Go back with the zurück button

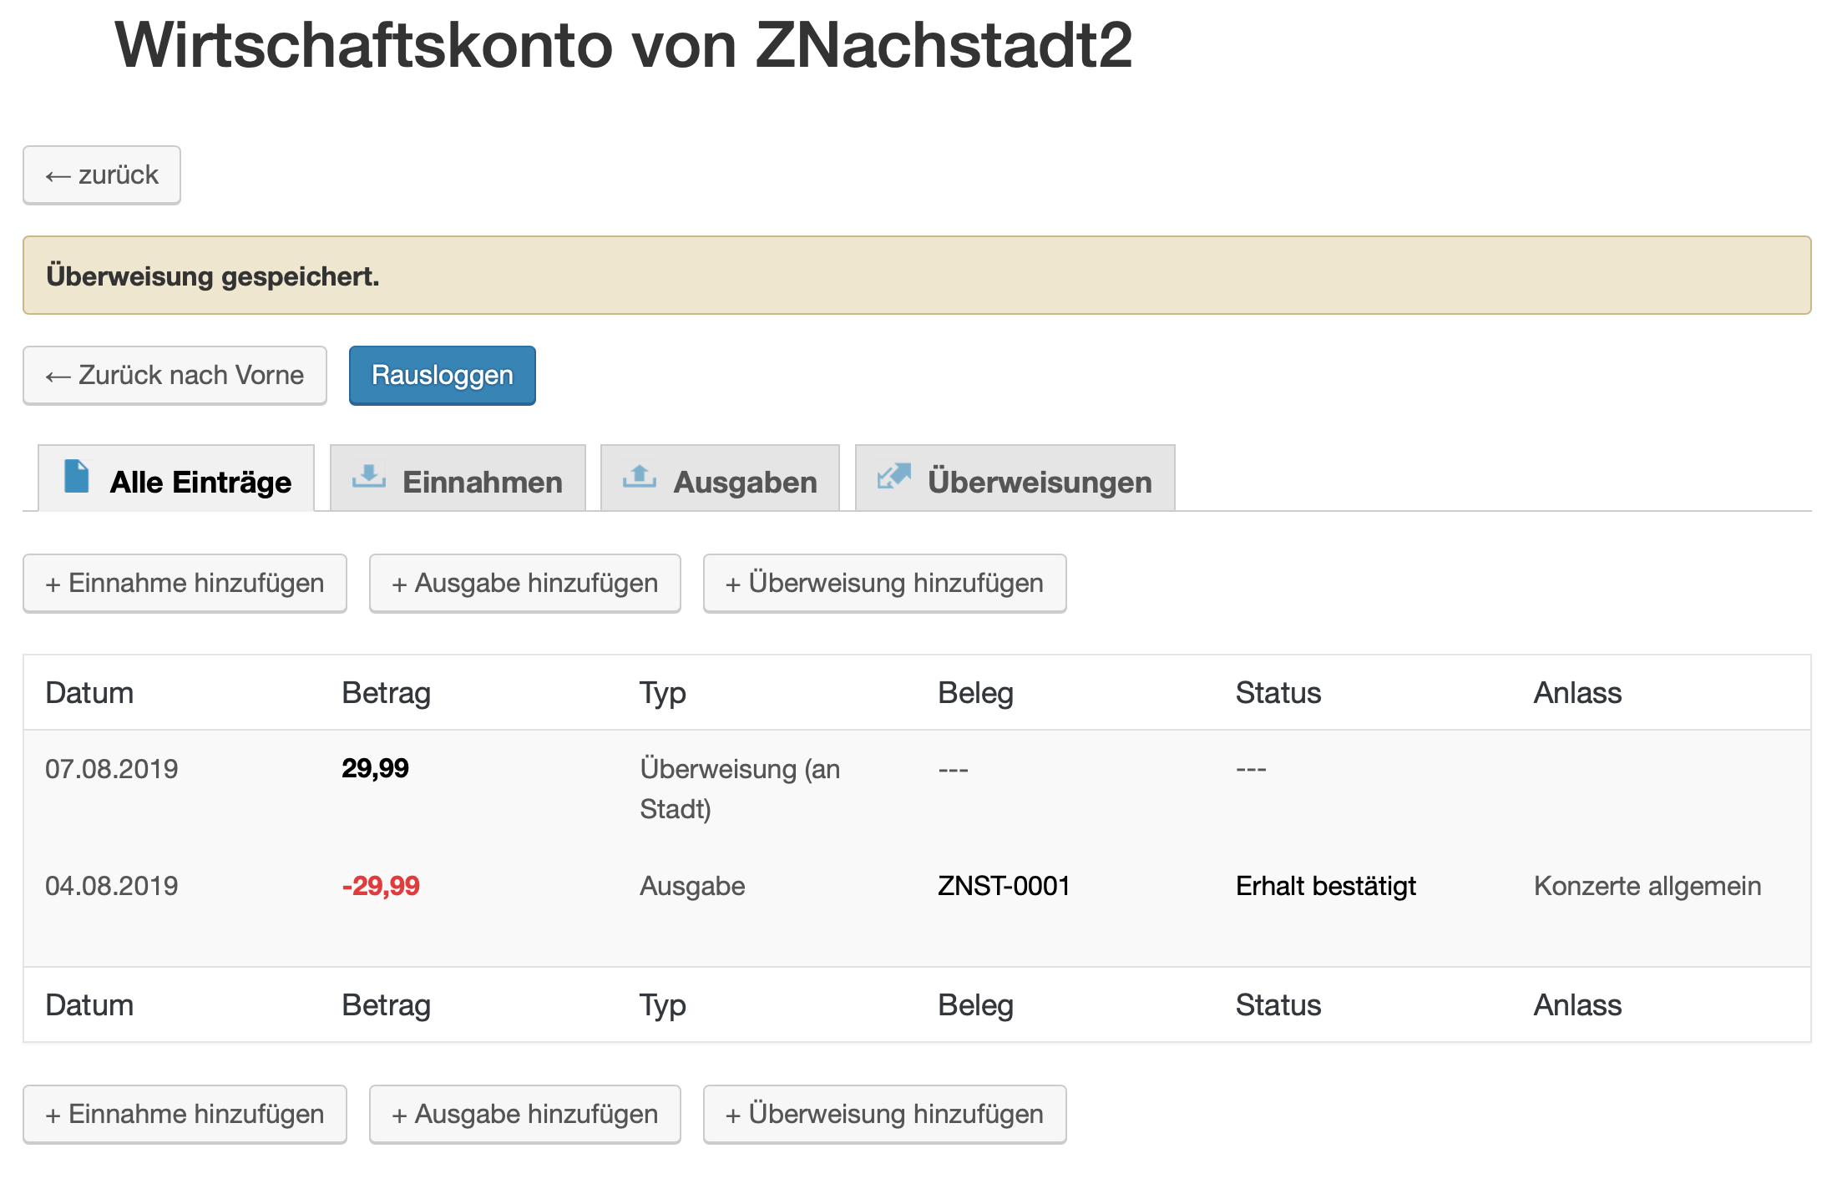pyautogui.click(x=102, y=175)
